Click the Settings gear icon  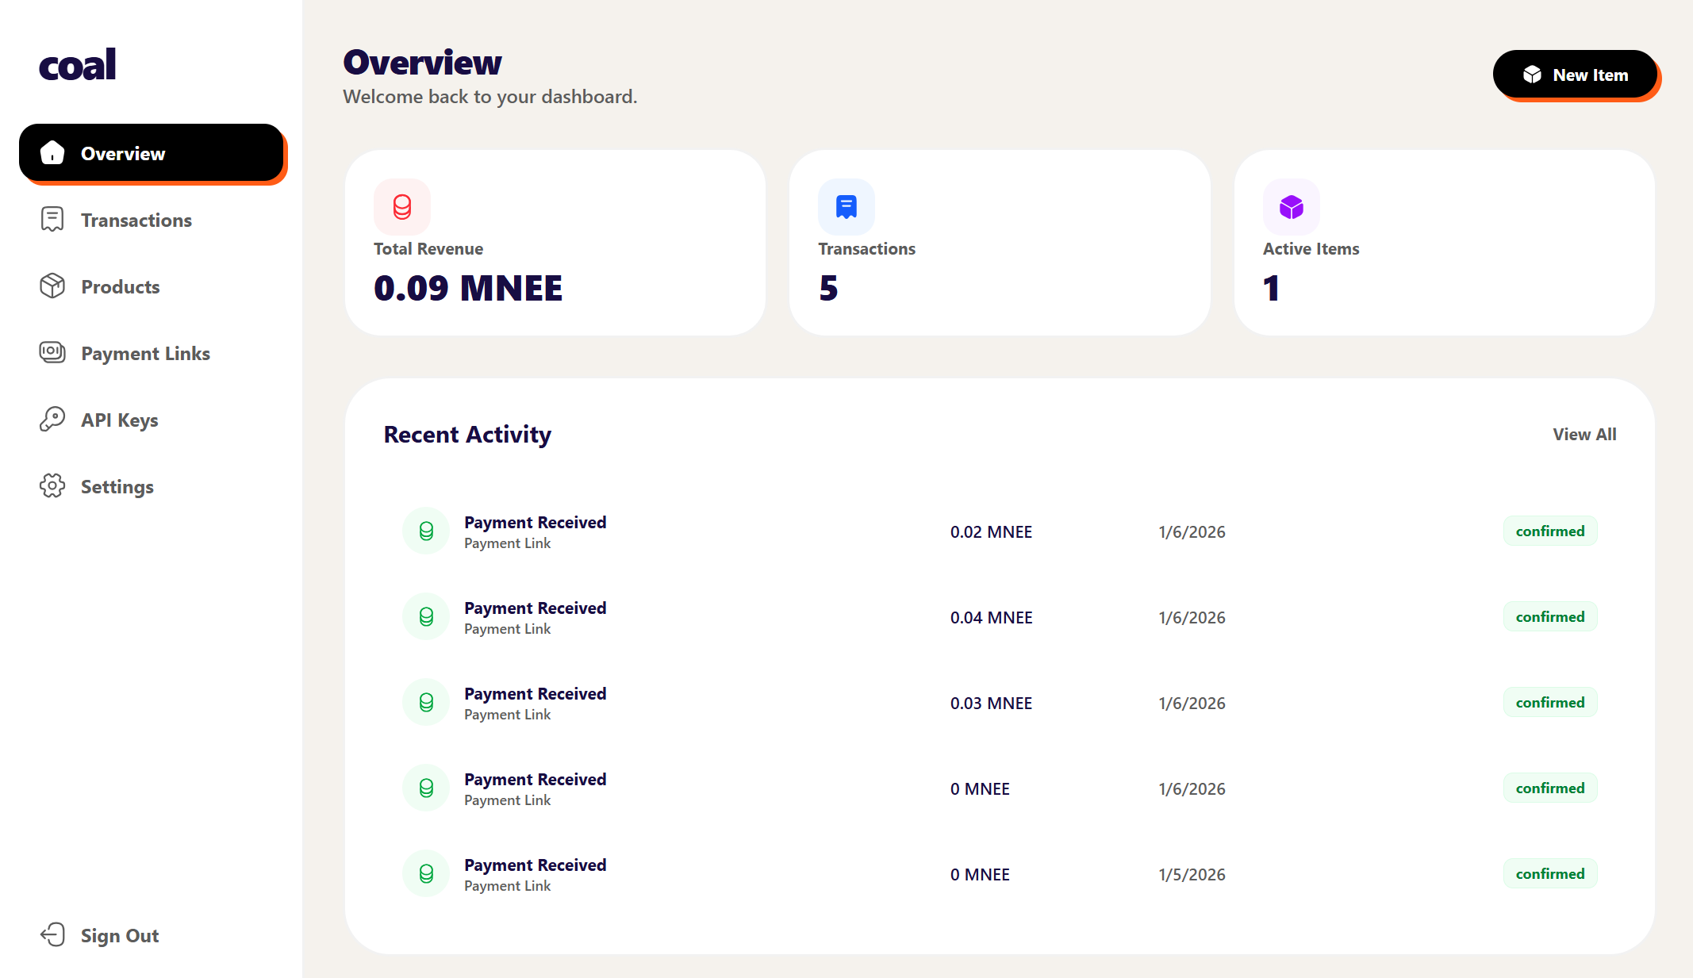pyautogui.click(x=52, y=486)
